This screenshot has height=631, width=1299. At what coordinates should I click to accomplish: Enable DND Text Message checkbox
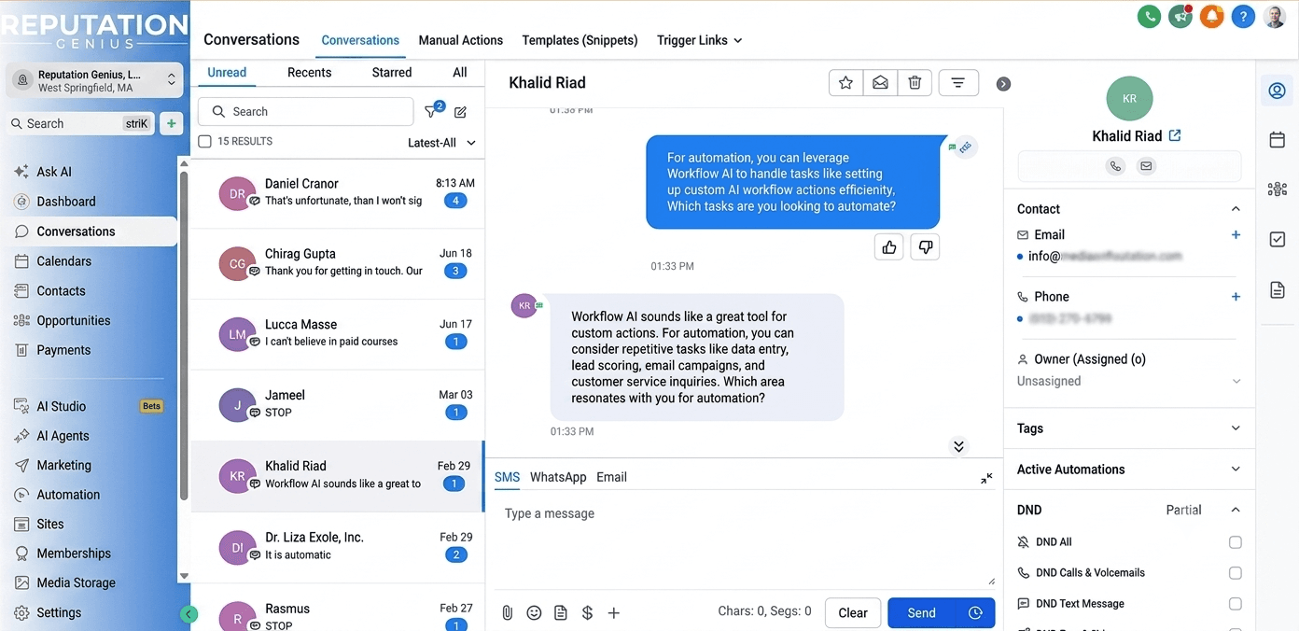point(1236,604)
